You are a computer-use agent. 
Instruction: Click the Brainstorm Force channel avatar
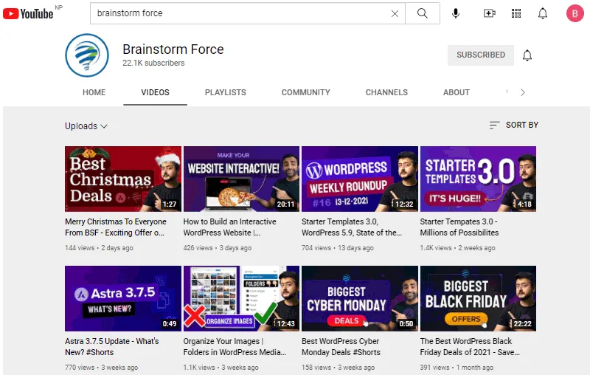(87, 55)
